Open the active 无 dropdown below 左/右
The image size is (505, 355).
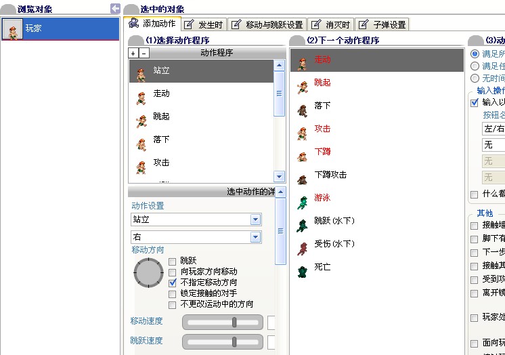493,145
